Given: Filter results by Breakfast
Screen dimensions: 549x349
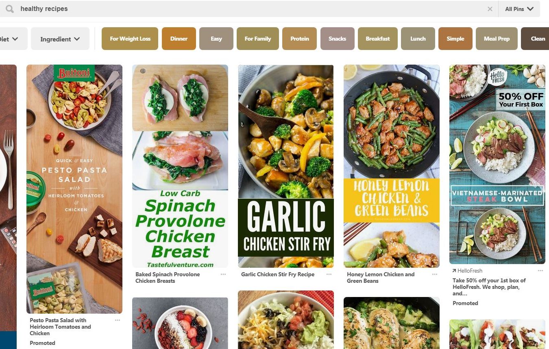Looking at the screenshot, I should click(378, 39).
